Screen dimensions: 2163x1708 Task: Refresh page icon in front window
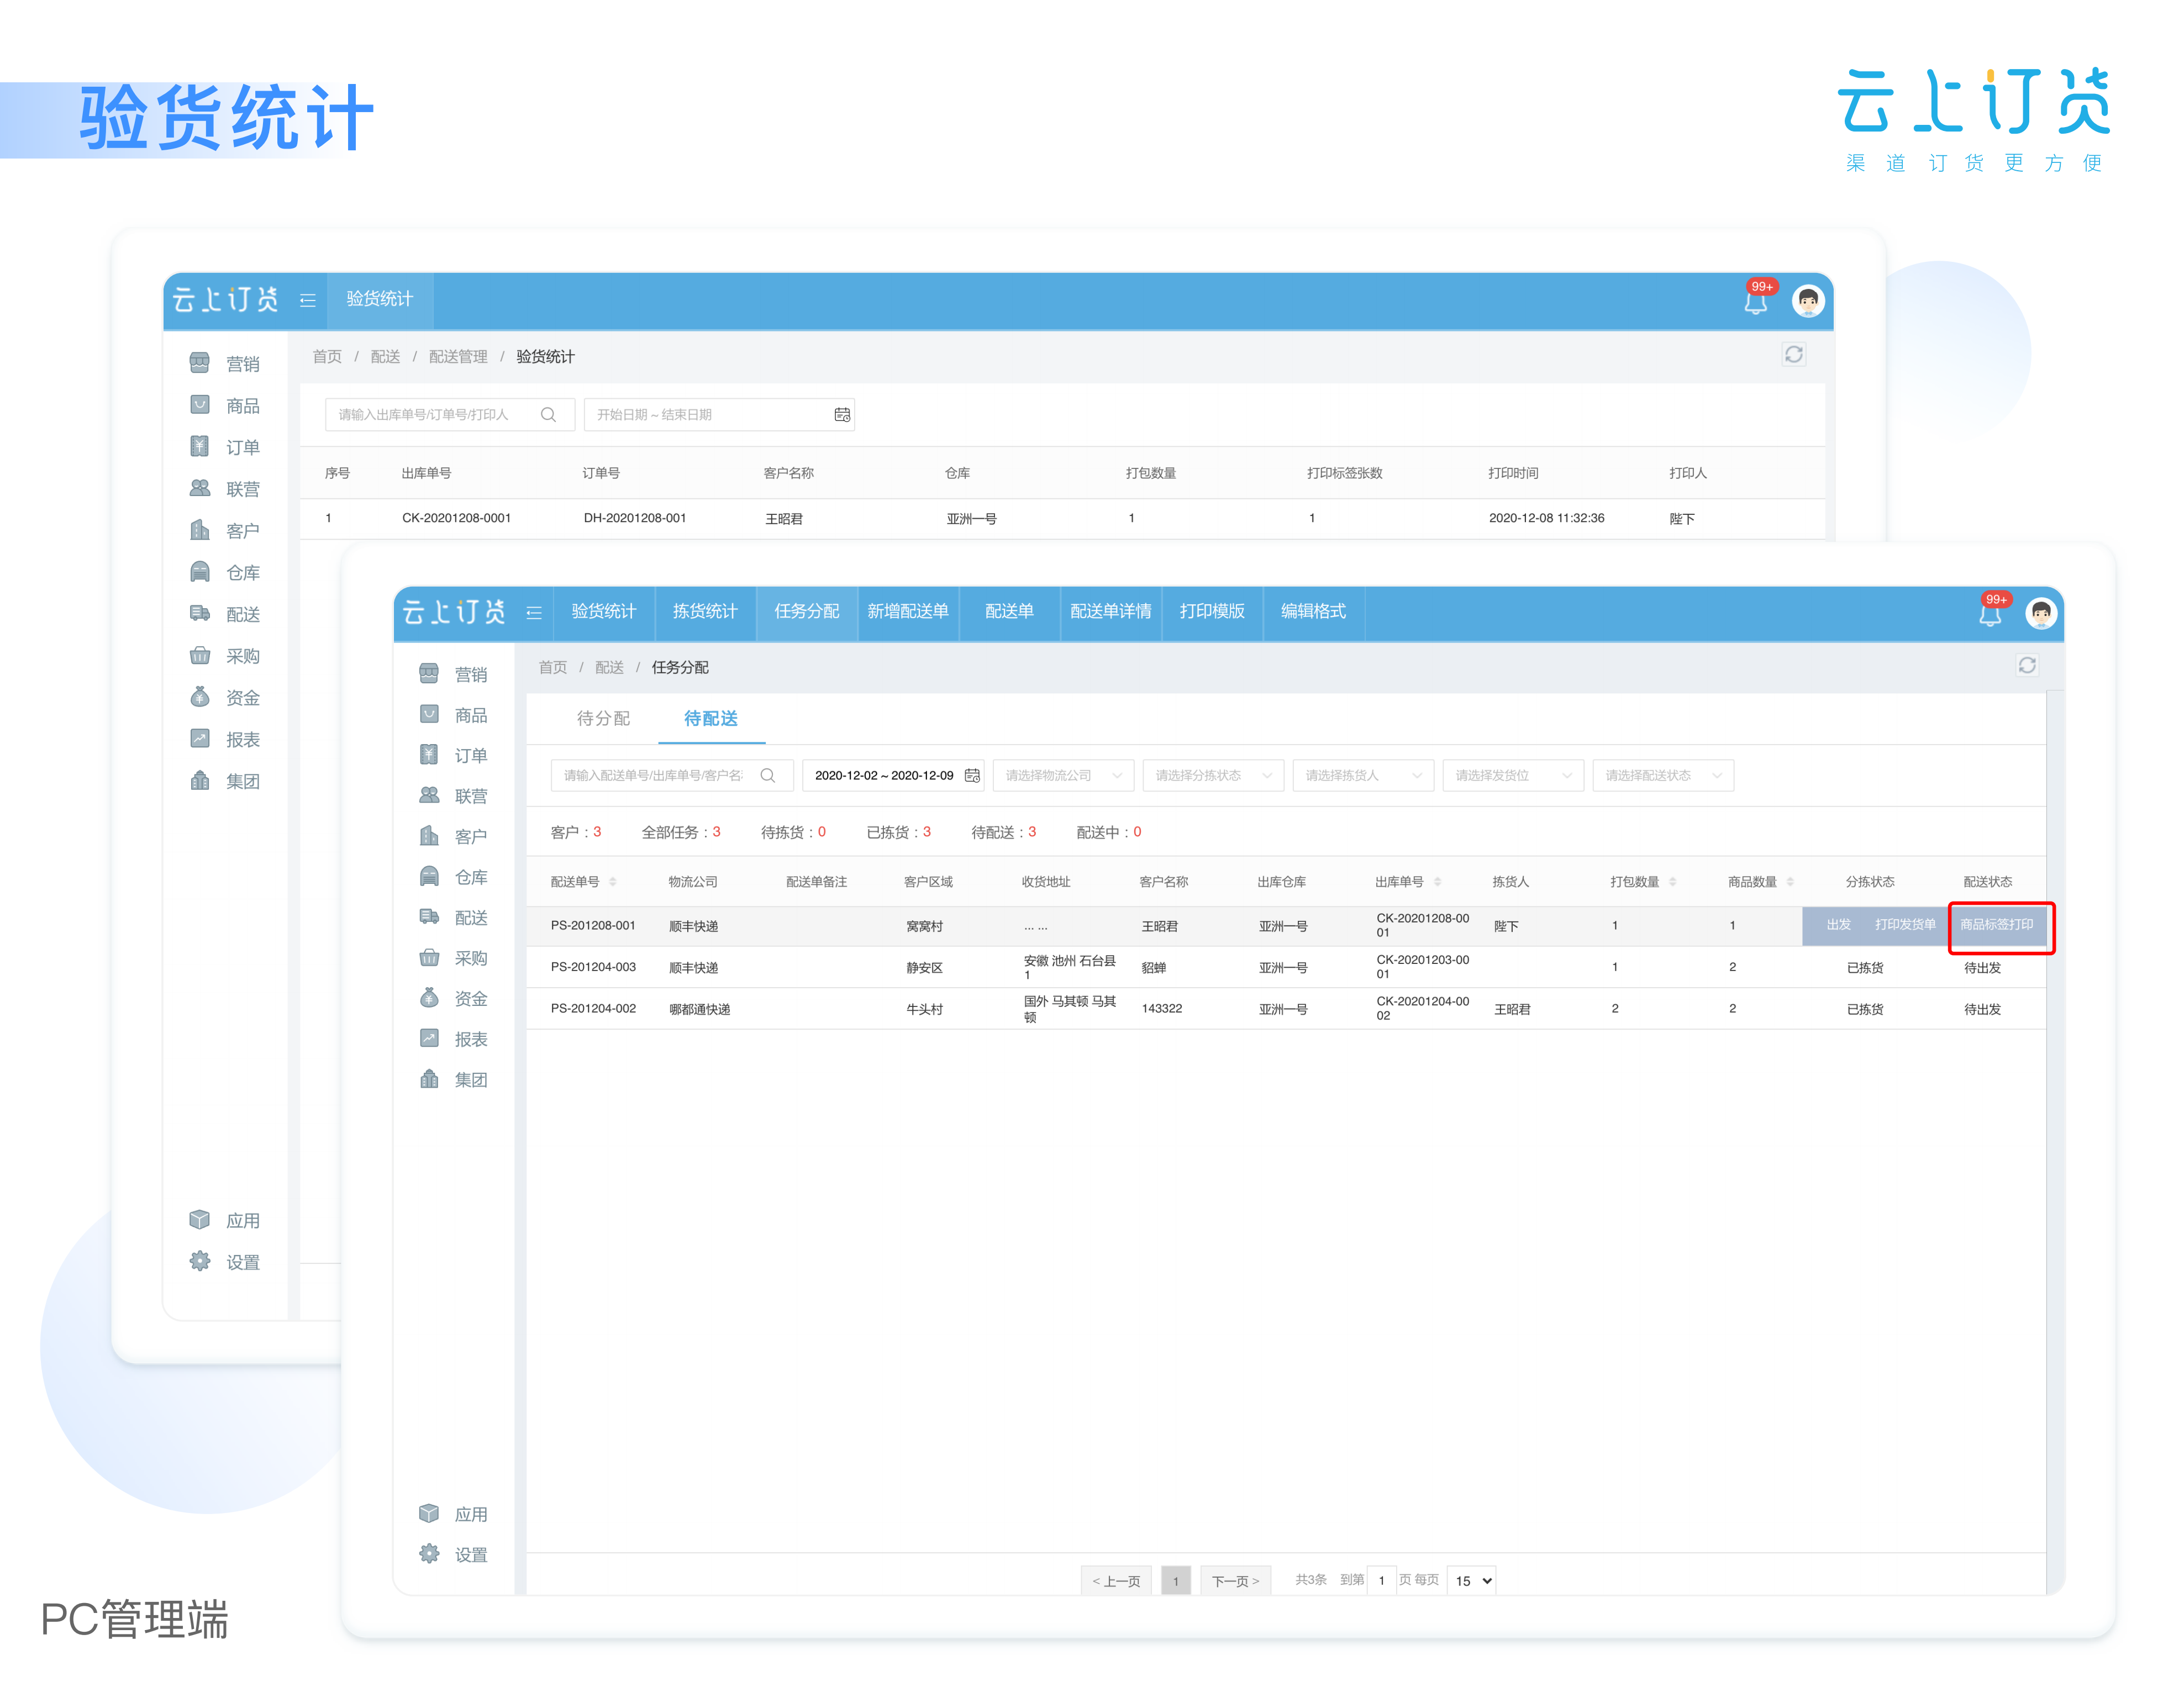[x=2026, y=665]
